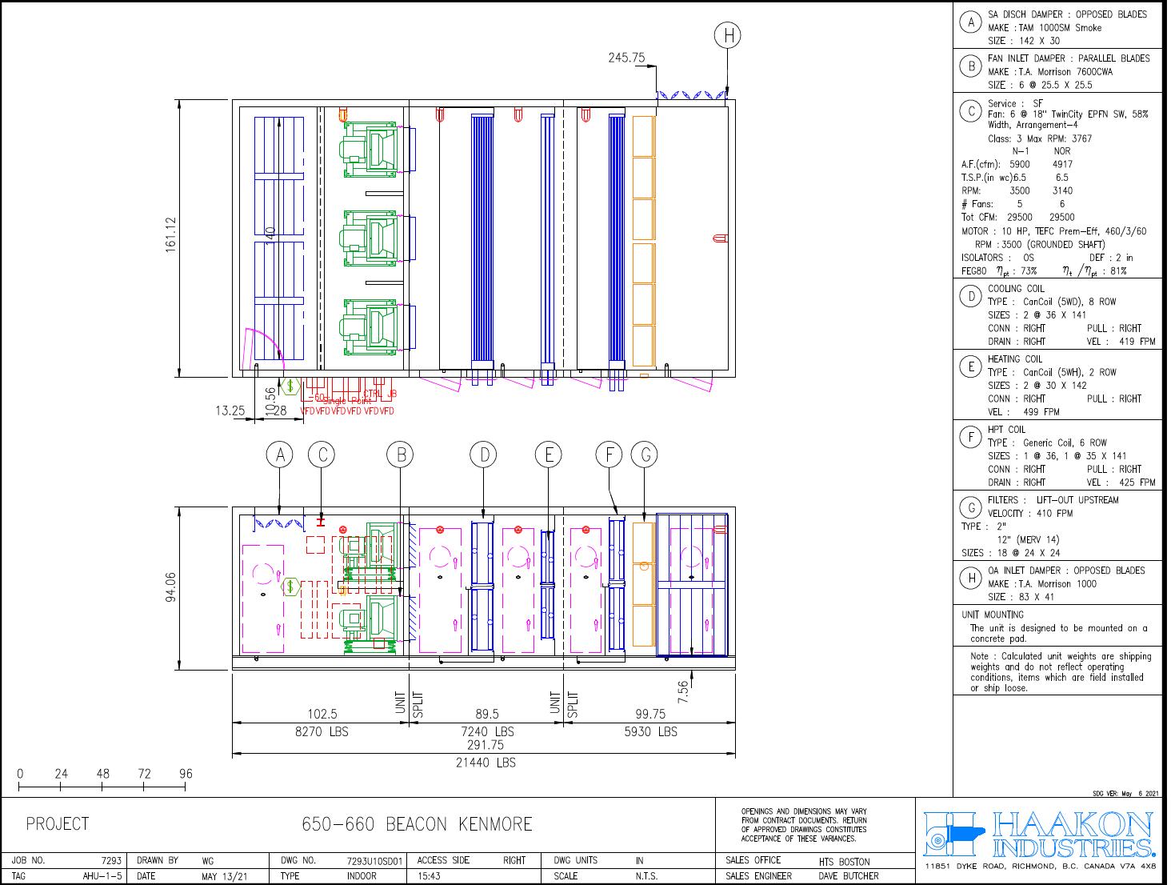Click the drawing number 7293U10SD01
1171x885 pixels.
point(375,861)
